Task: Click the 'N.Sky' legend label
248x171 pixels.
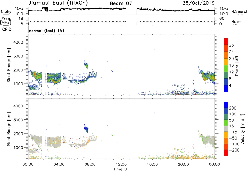Action: [6, 11]
